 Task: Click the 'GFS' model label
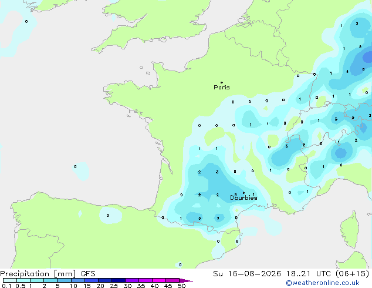click(x=88, y=274)
